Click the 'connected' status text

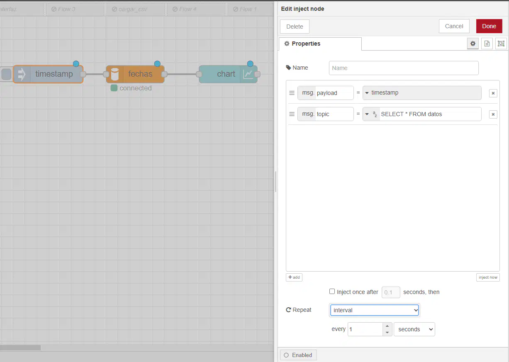136,88
